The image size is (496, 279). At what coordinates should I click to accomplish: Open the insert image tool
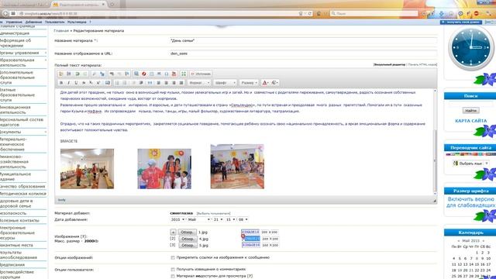[x=136, y=74]
